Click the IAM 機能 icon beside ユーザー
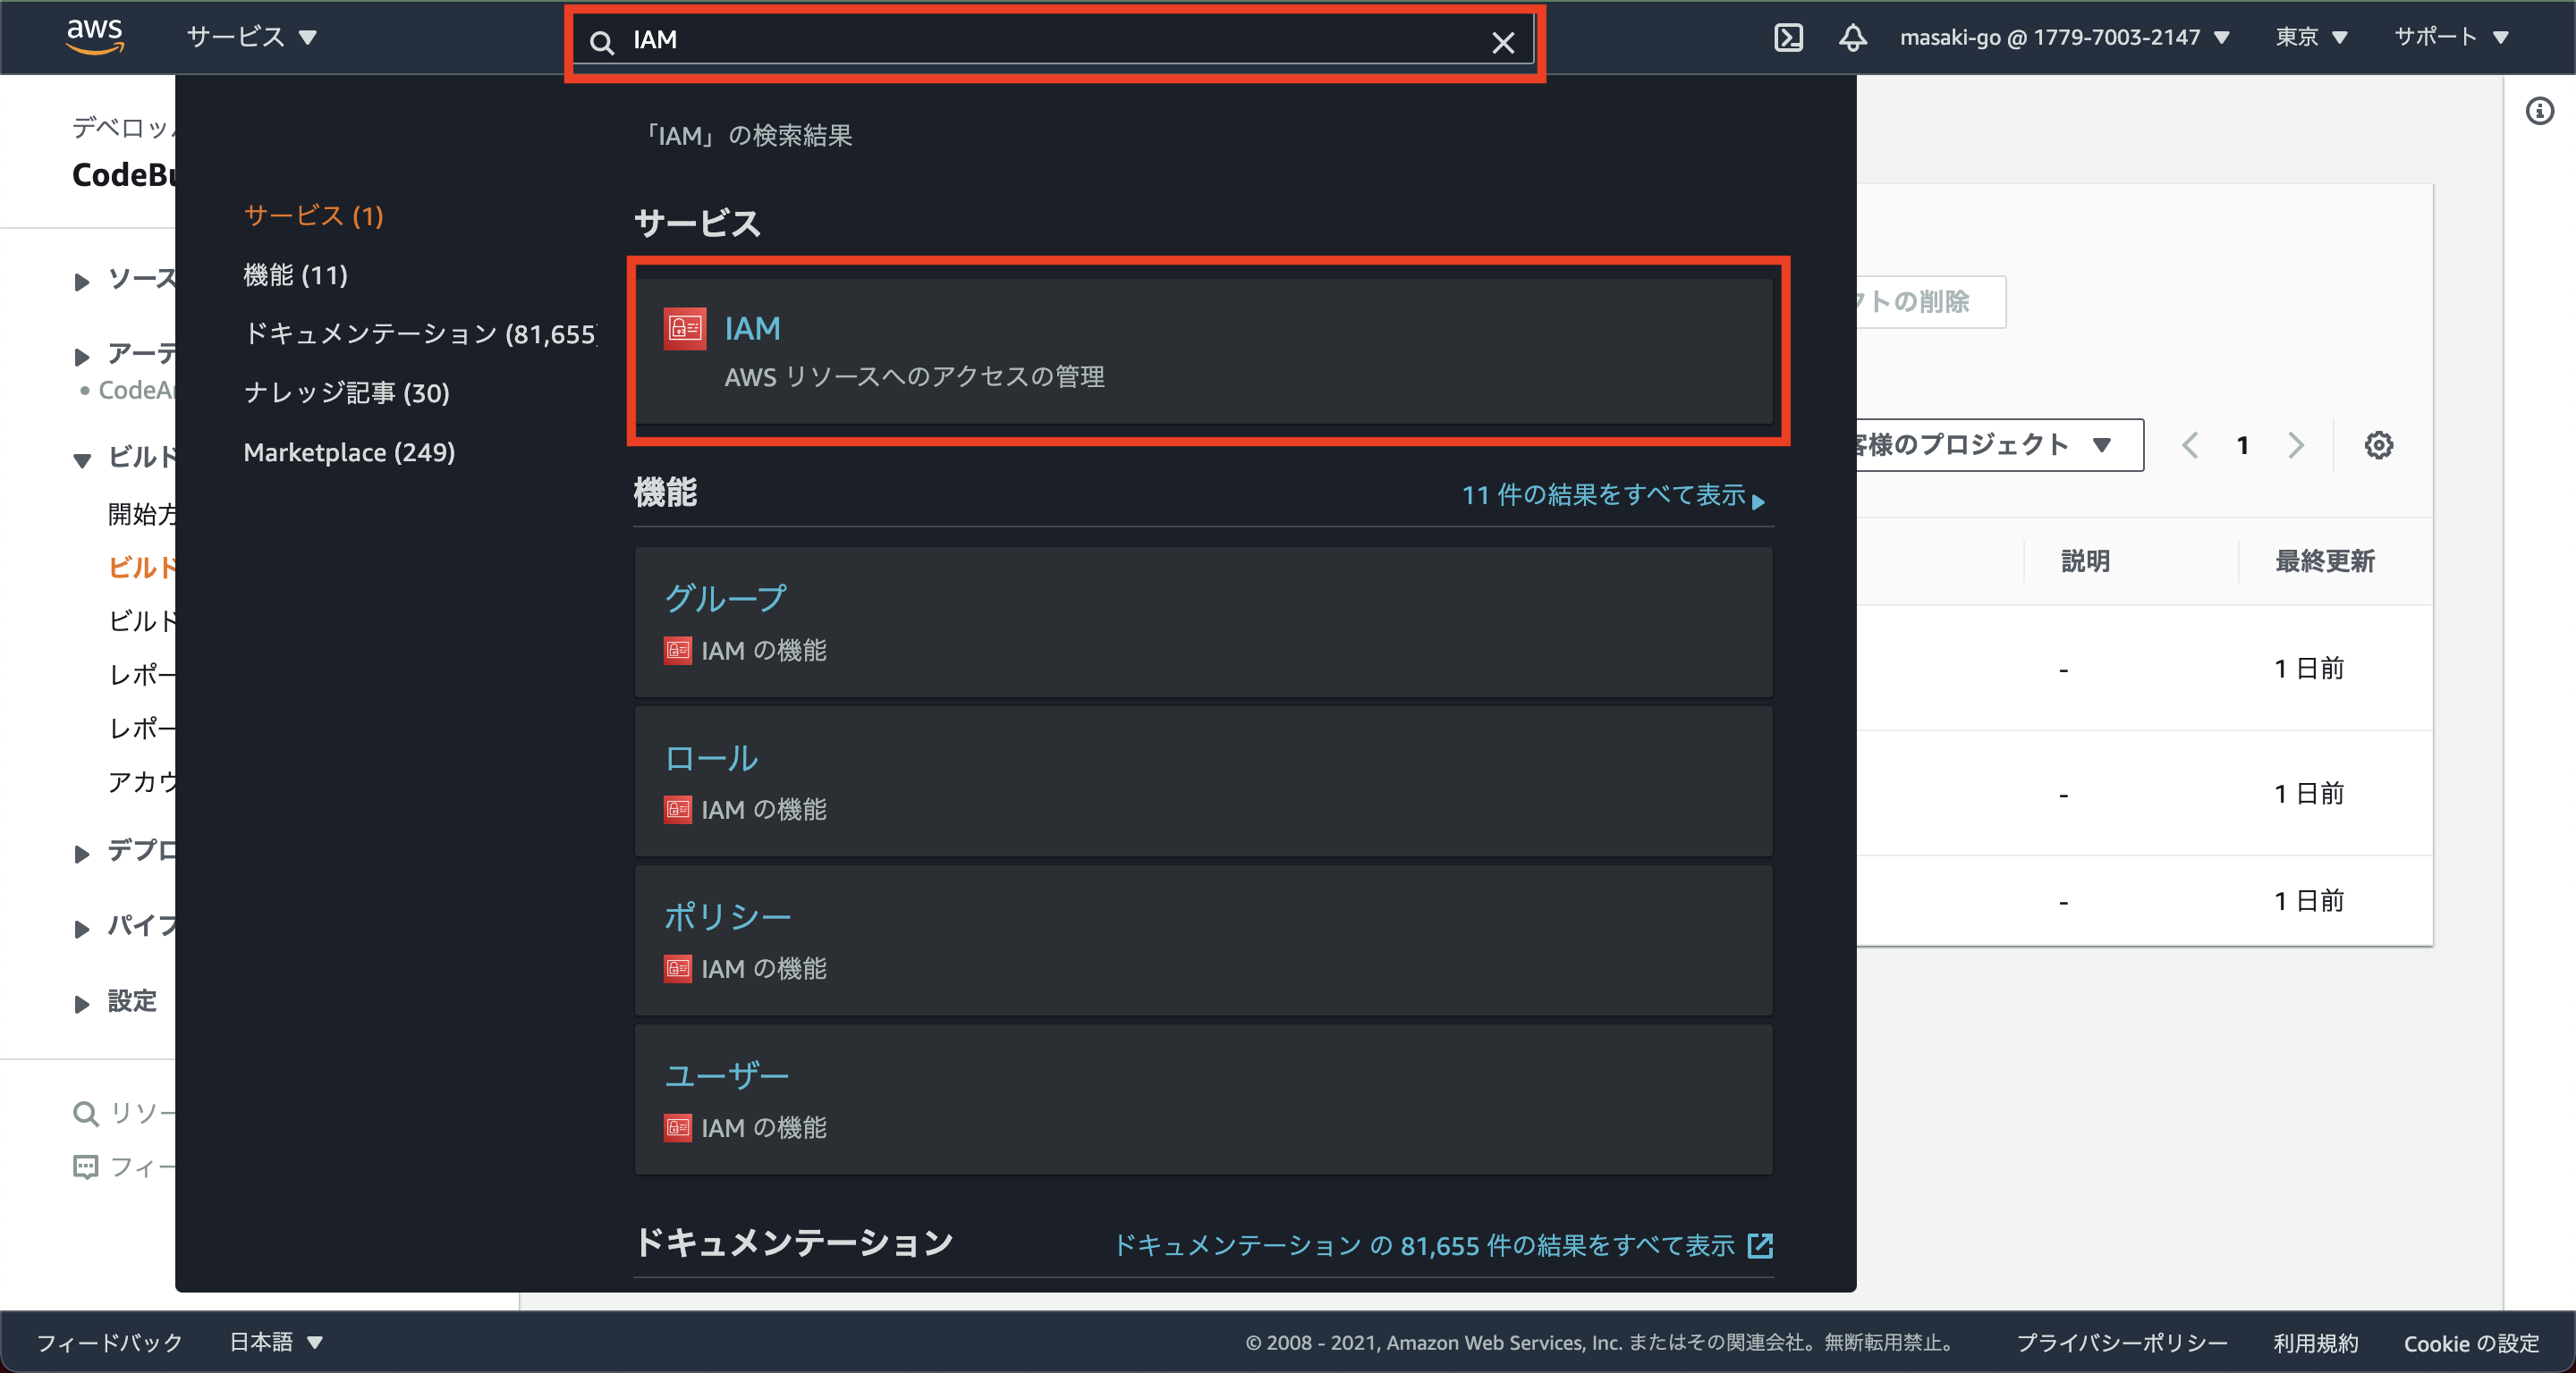Viewport: 2576px width, 1373px height. 677,1128
